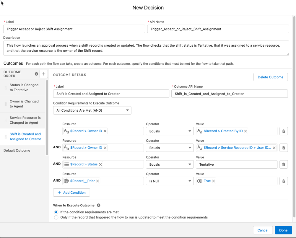296x238 pixels.
Task: Click the outcome list scrollbar
Action: (x=47, y=118)
